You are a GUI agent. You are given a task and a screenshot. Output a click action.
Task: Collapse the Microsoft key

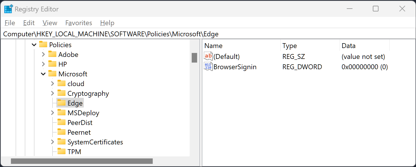pos(43,74)
